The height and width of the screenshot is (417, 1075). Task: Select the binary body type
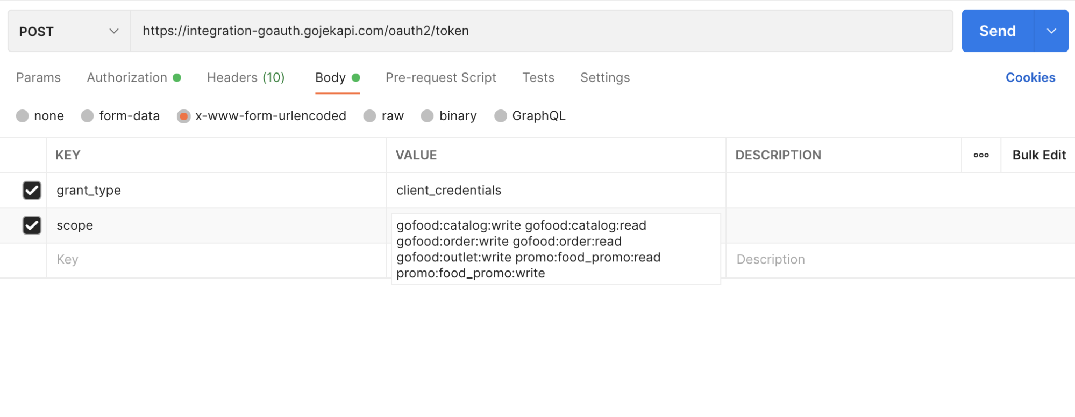[427, 116]
